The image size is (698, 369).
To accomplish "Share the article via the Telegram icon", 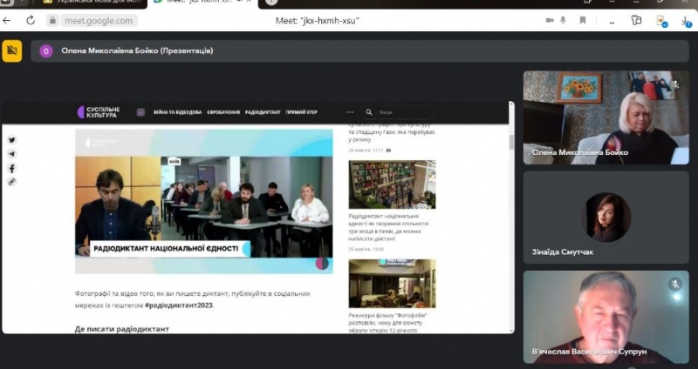I will click(12, 154).
